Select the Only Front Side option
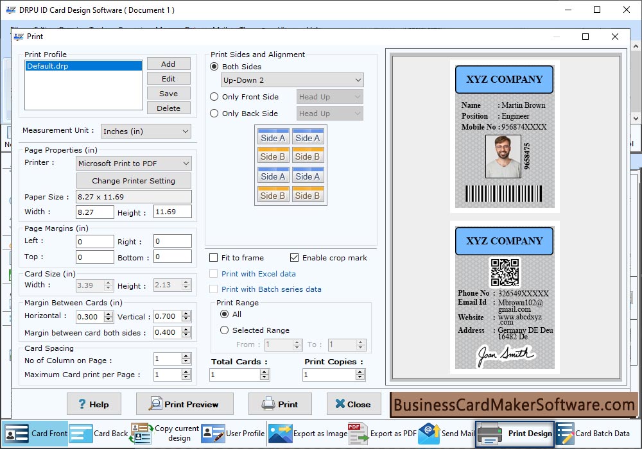 214,96
